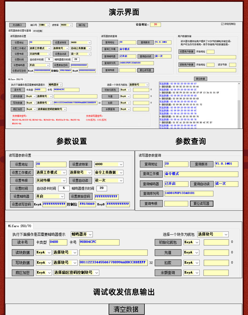The height and width of the screenshot is (315, 248).
Task: Open 命令上传数据 dropdown in the enlarged panel
Action: 109,173
